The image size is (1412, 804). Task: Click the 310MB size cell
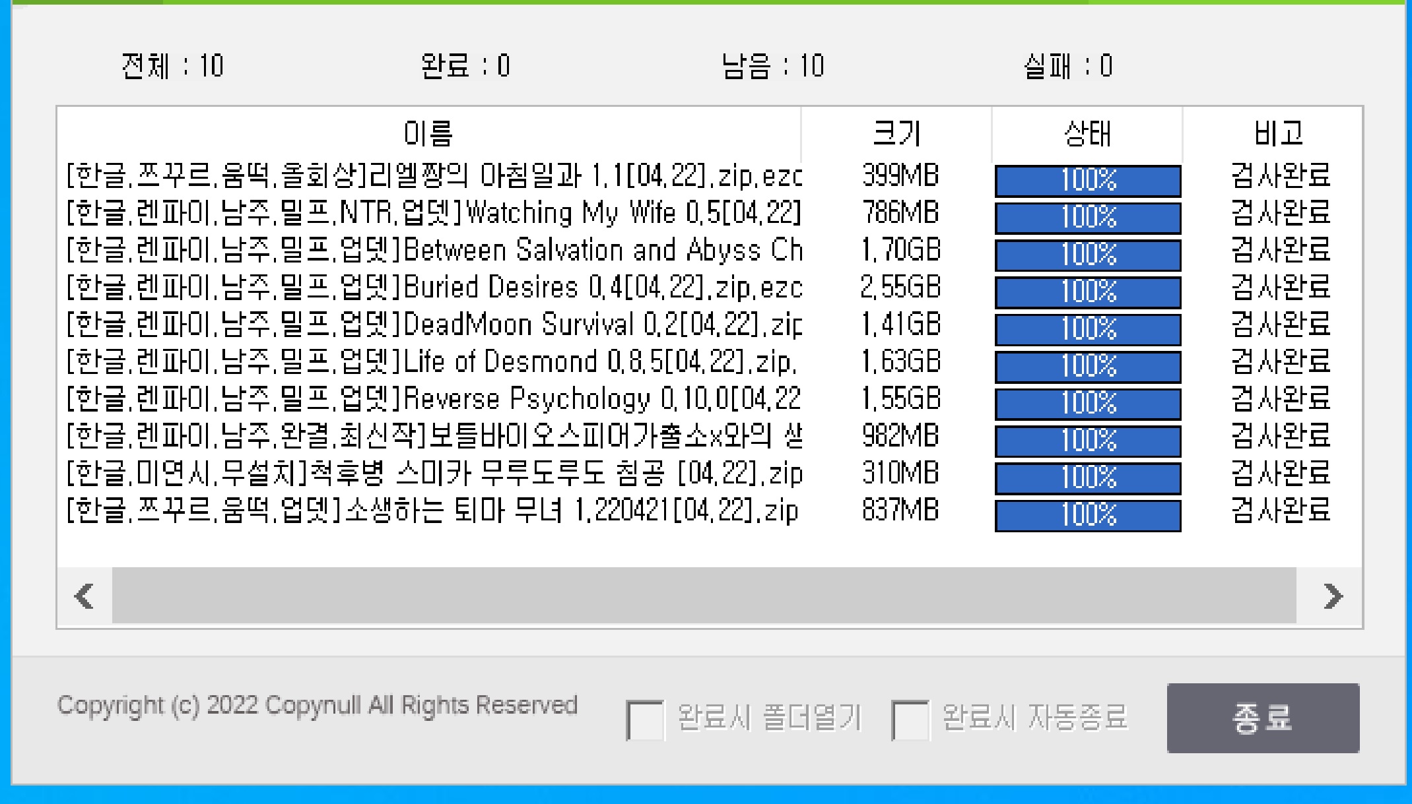(x=900, y=474)
